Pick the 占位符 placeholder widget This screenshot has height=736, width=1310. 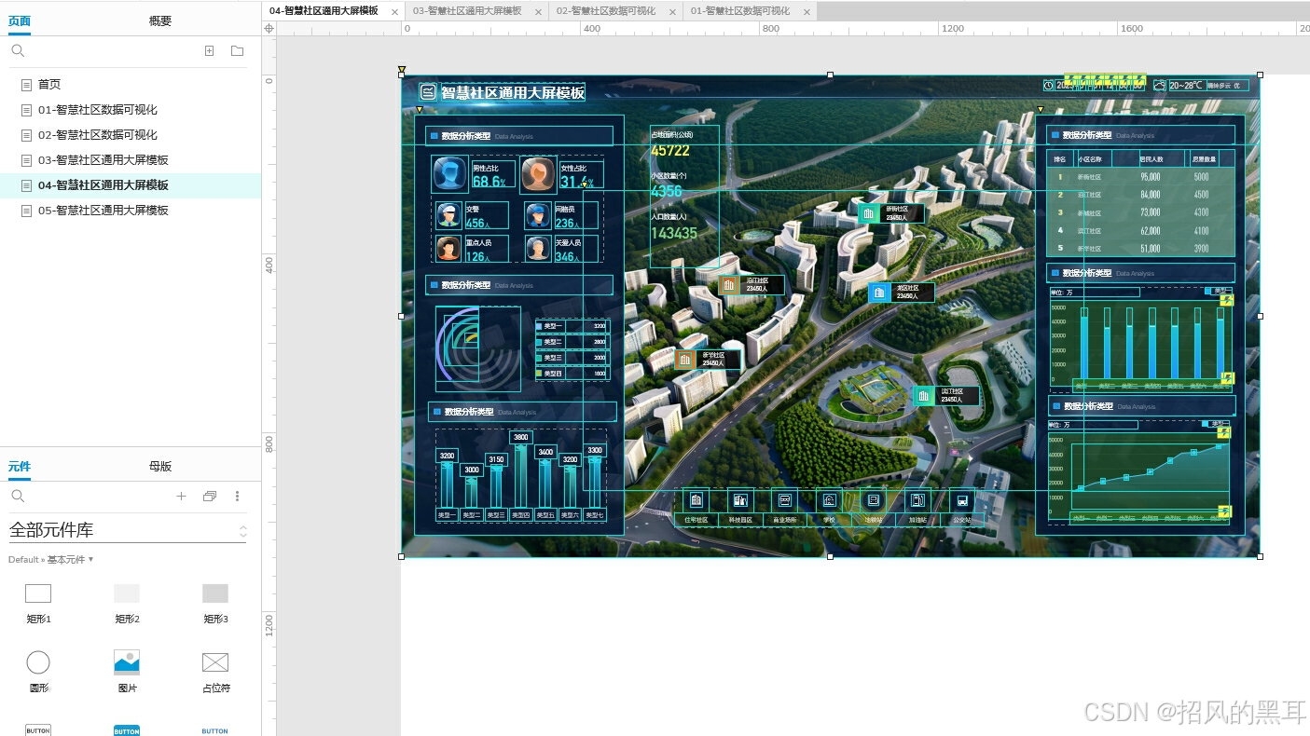coord(215,662)
